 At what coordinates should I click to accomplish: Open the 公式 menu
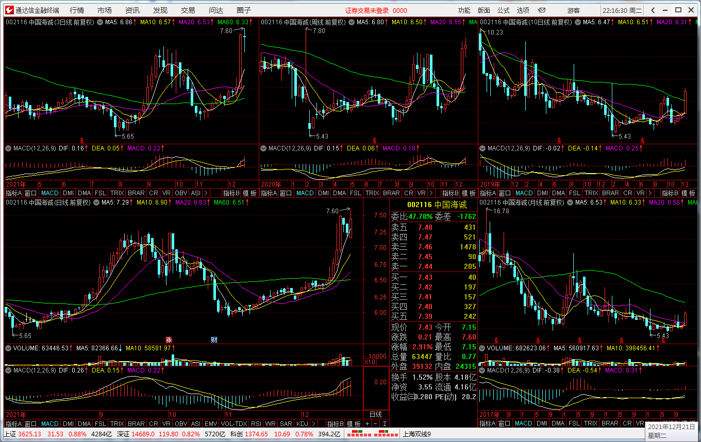tap(503, 10)
